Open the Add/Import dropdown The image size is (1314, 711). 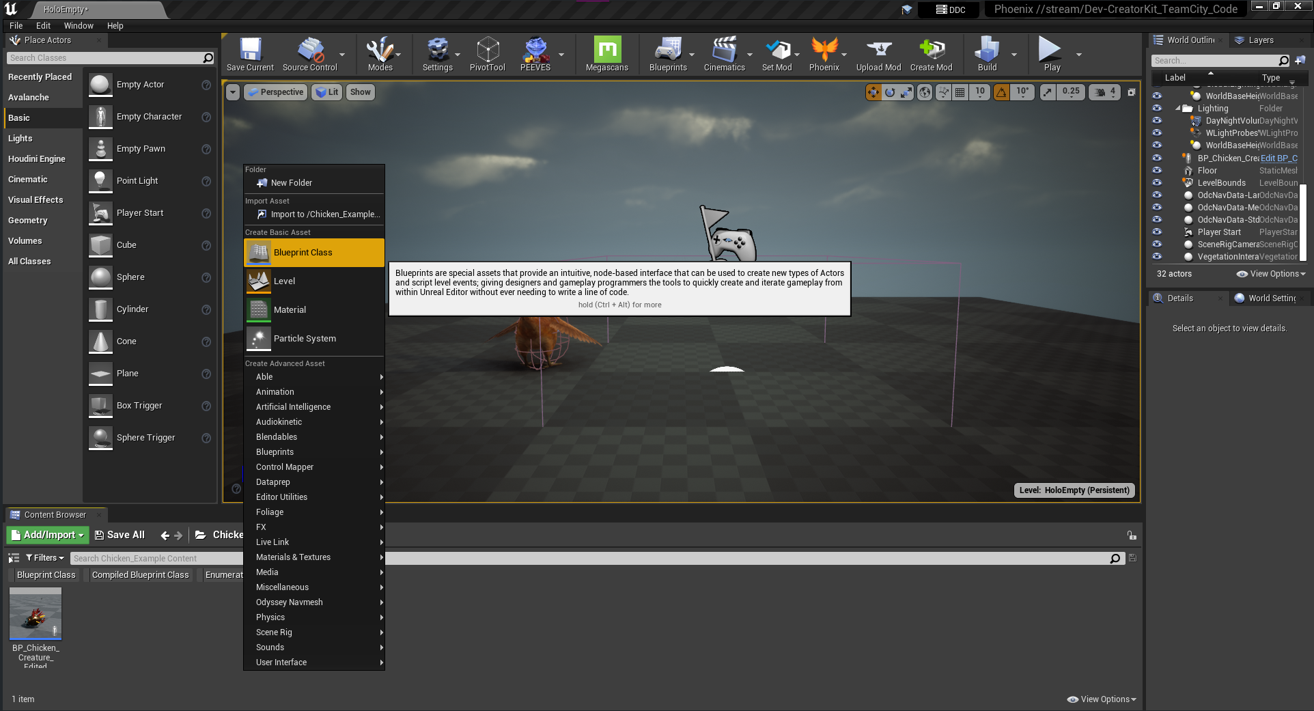(x=48, y=535)
